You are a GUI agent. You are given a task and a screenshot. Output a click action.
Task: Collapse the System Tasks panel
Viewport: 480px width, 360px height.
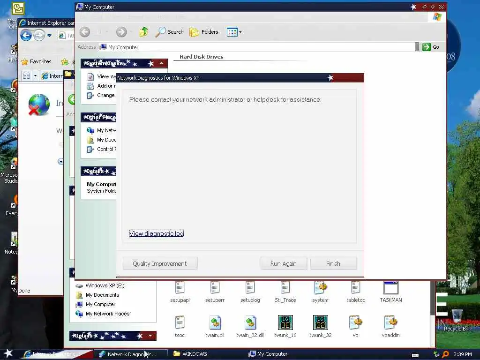point(161,63)
